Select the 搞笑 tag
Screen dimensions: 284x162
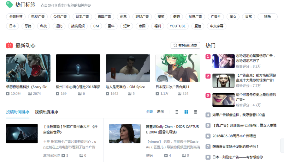pyautogui.click(x=161, y=16)
